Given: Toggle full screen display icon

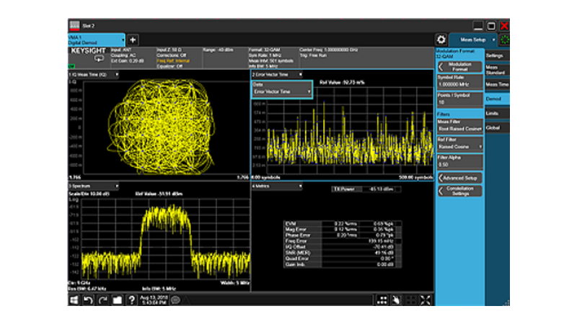Looking at the screenshot, I should point(426,300).
